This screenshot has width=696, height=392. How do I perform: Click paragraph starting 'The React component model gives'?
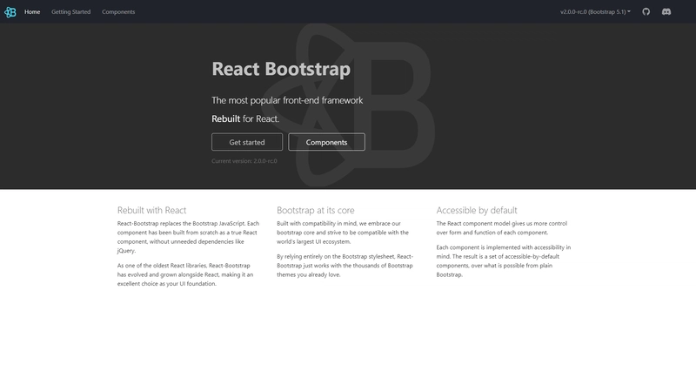point(502,228)
